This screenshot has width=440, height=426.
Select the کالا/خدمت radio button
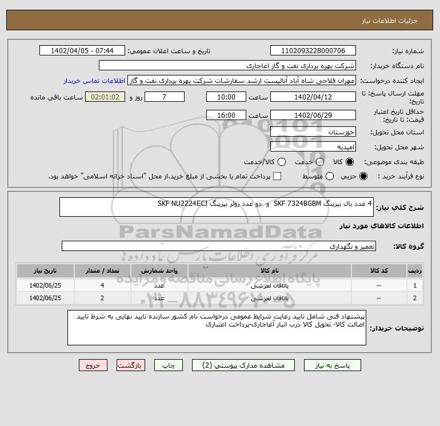[282, 162]
